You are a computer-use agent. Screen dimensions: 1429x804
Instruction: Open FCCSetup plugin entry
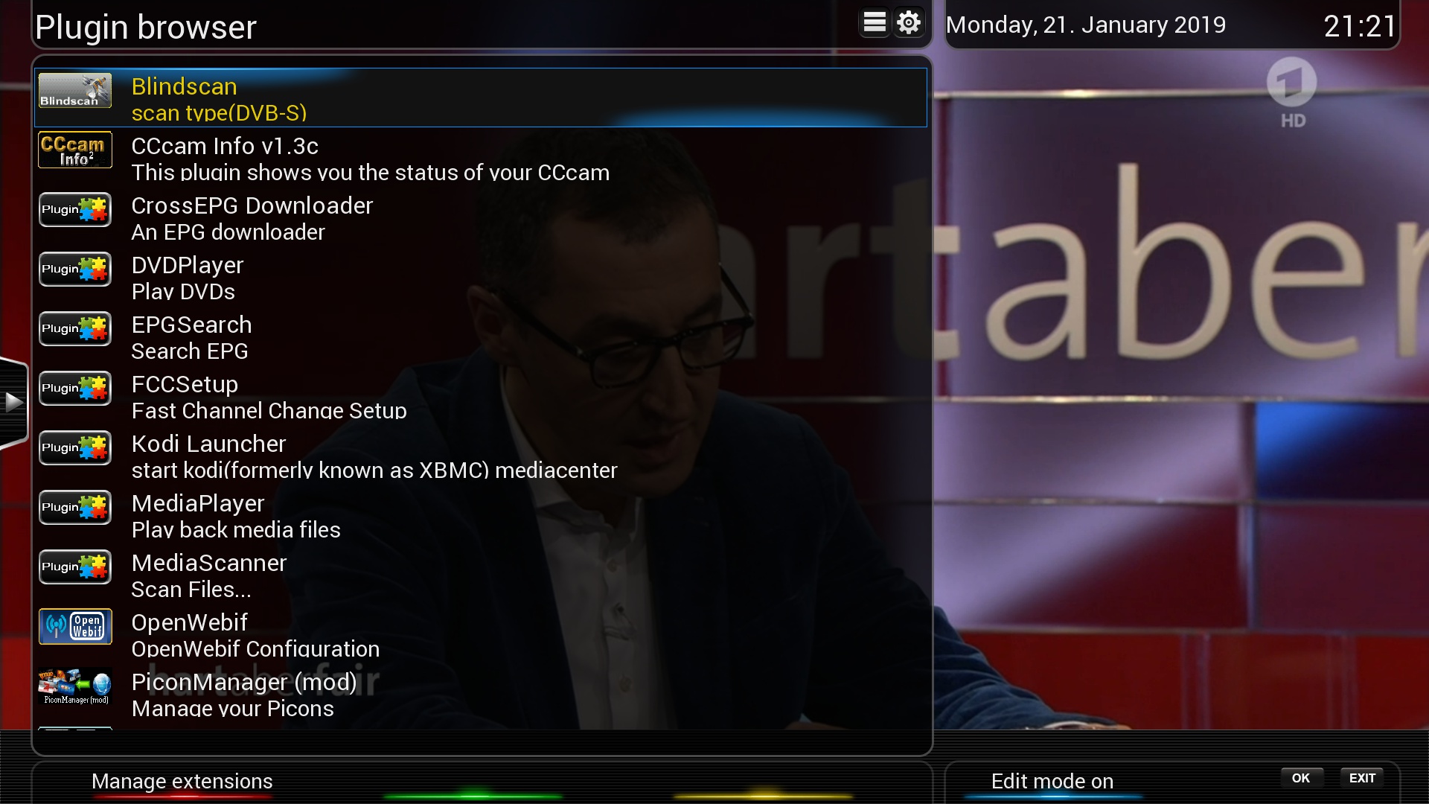(481, 395)
